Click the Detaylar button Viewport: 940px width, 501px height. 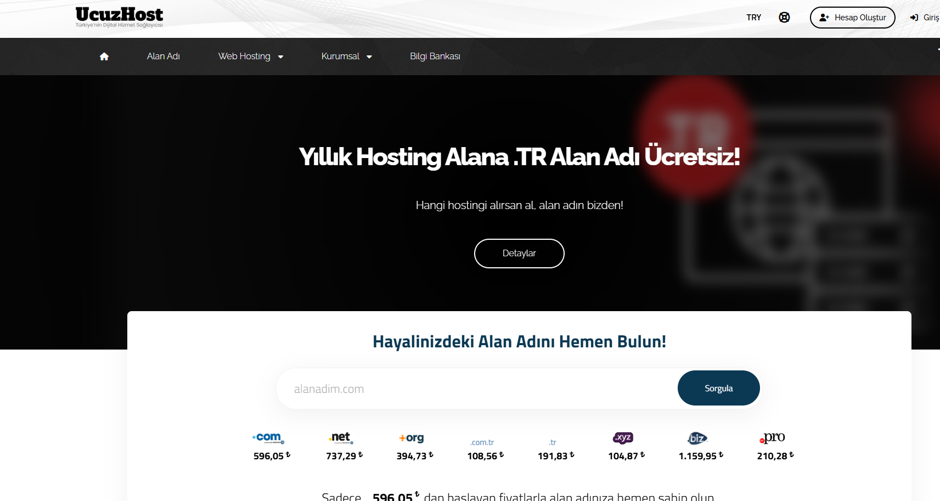[x=519, y=253]
